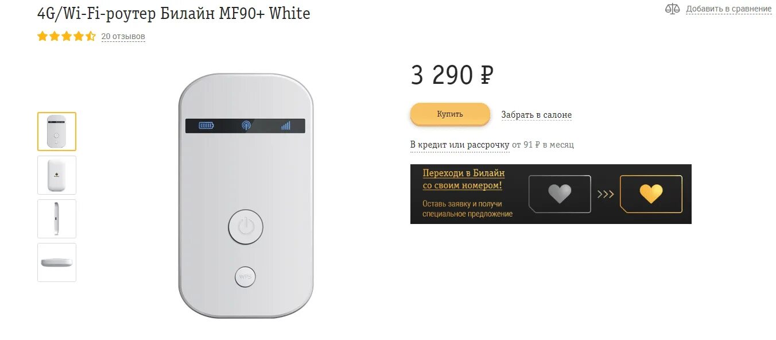Click the triple arrow icon in banner

pyautogui.click(x=606, y=194)
